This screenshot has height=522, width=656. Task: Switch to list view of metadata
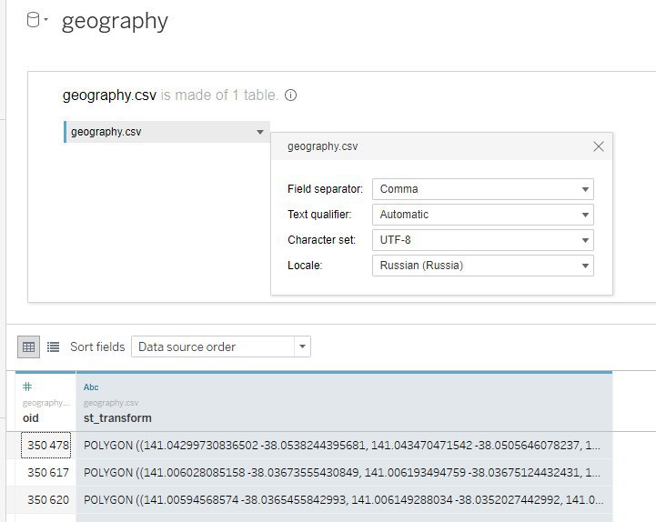(53, 346)
